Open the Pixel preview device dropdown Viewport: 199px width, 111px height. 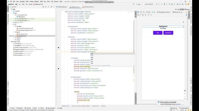149,12
